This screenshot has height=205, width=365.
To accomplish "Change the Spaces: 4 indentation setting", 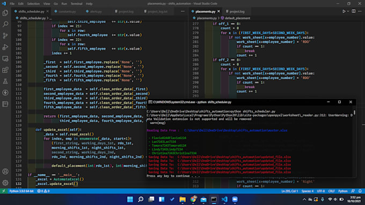I will (307, 191).
